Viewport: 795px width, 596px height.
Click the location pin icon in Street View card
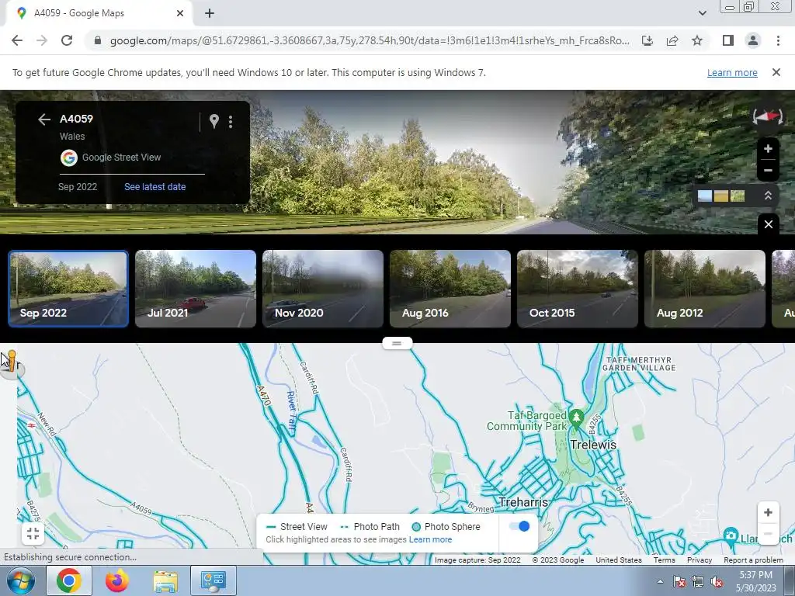[214, 121]
